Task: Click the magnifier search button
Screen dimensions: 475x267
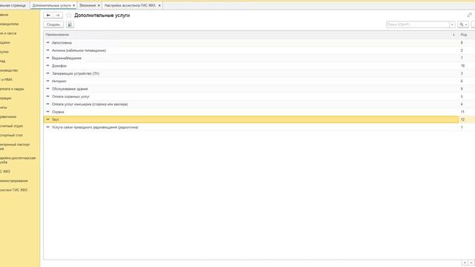Action: tap(463, 24)
